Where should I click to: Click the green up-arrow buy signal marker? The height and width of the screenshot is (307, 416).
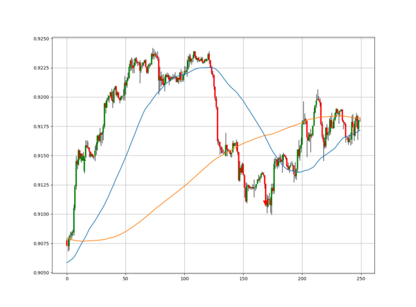[83, 159]
